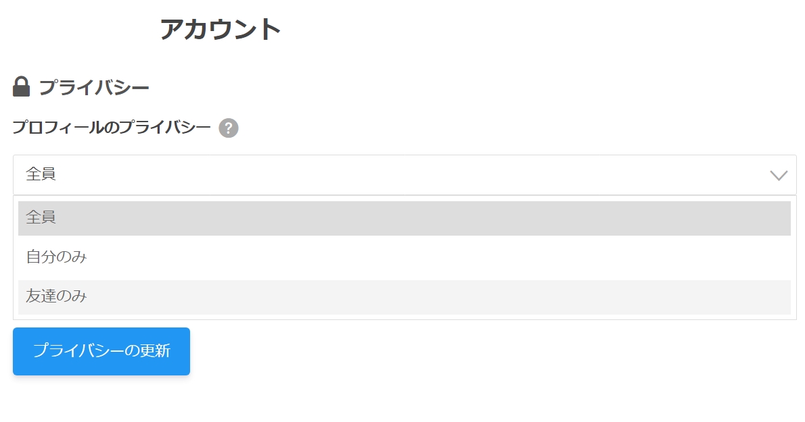Image resolution: width=805 pixels, height=422 pixels.
Task: Click the question-mark help icon beside プロフィールのプライバシー
Action: [x=229, y=128]
